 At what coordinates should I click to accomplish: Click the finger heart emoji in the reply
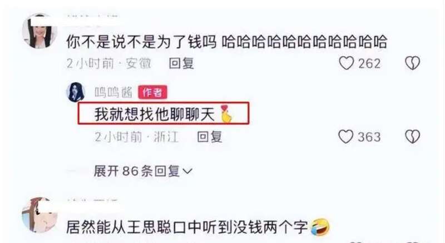(226, 114)
